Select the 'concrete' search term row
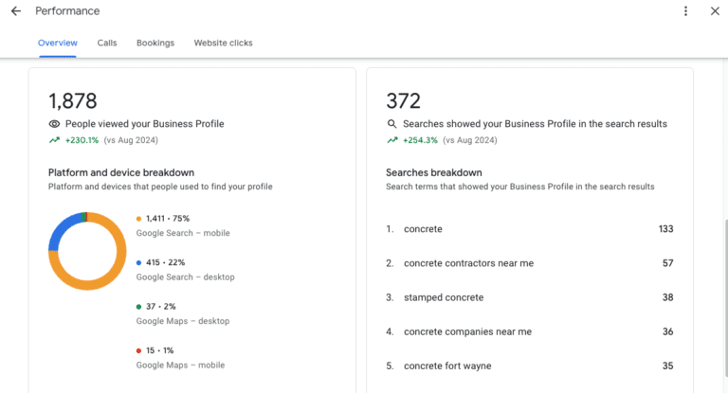This screenshot has width=728, height=393. [423, 229]
